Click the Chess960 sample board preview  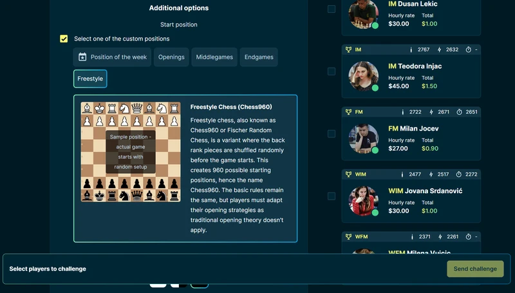pos(131,152)
